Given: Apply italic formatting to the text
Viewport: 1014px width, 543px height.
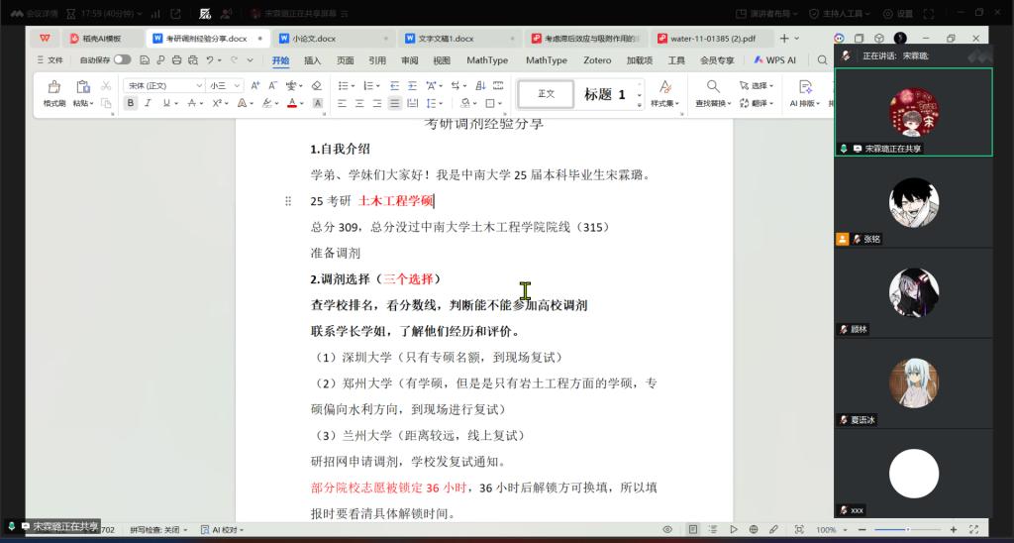Looking at the screenshot, I should 148,103.
